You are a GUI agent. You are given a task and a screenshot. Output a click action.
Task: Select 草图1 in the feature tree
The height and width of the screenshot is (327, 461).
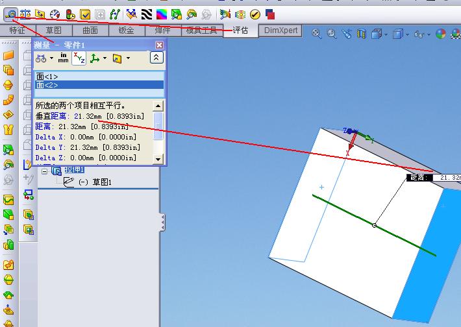[102, 182]
